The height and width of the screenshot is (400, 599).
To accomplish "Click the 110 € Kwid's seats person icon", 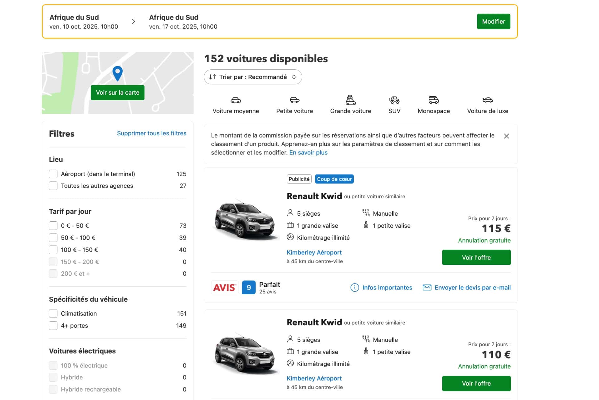I will coord(290,339).
